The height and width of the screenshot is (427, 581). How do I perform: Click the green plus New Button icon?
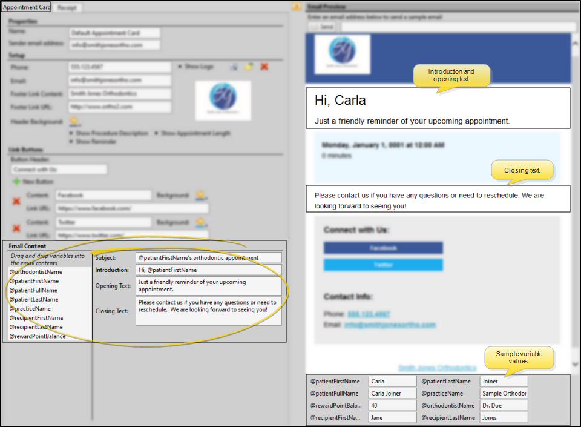16,182
